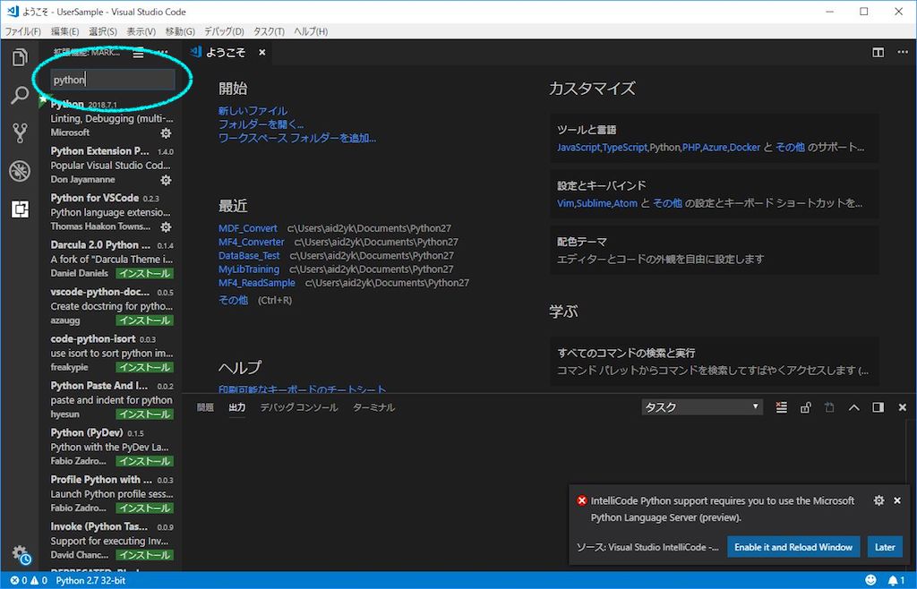The width and height of the screenshot is (917, 589).
Task: Open the タスク output channel dropdown
Action: pyautogui.click(x=702, y=407)
